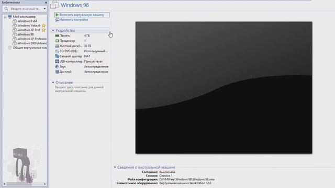Screen dimensions: 335x188
Task: Click the state value Выключена
Action: pos(167,172)
